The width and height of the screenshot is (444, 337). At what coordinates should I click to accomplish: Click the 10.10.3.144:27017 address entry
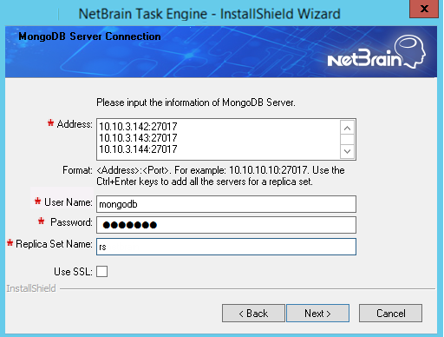[x=138, y=149]
